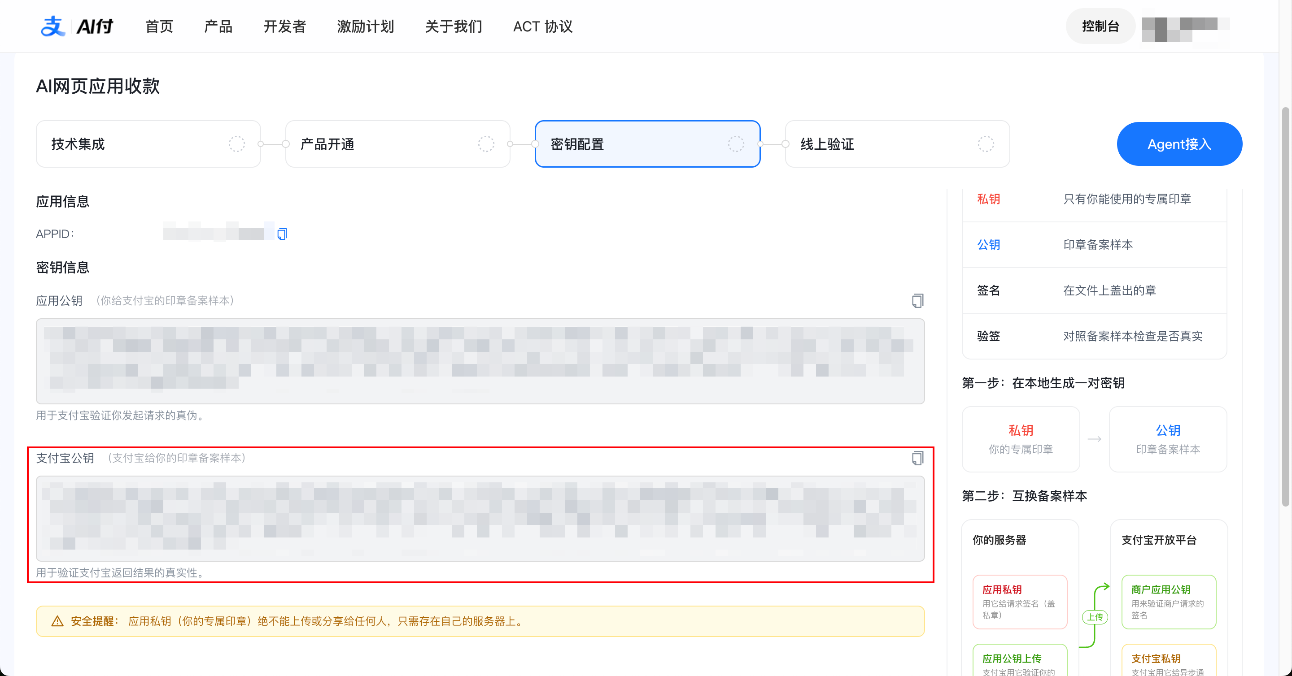The width and height of the screenshot is (1292, 676).
Task: Switch to the 技术集成 step
Action: [148, 144]
